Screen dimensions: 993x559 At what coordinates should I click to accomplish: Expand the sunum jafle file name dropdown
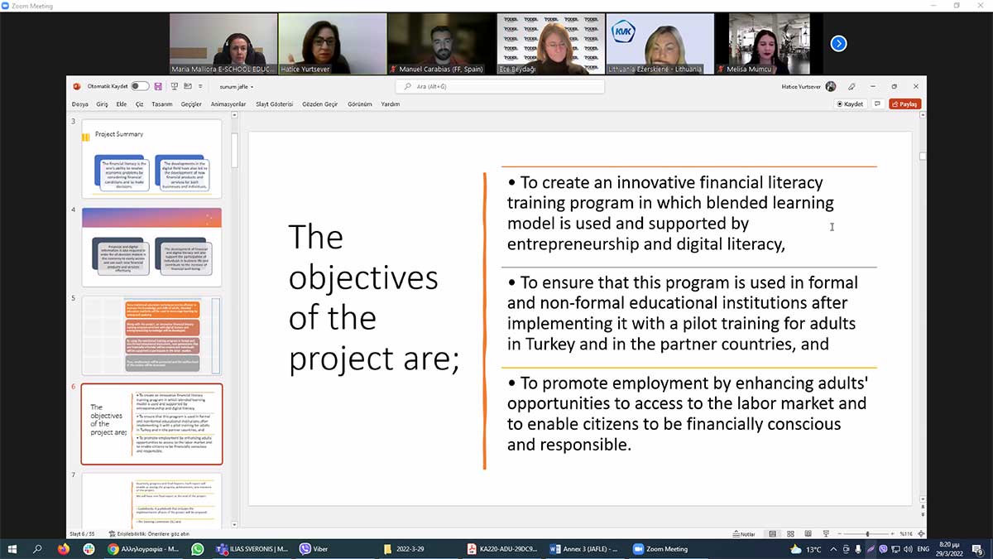(x=237, y=86)
